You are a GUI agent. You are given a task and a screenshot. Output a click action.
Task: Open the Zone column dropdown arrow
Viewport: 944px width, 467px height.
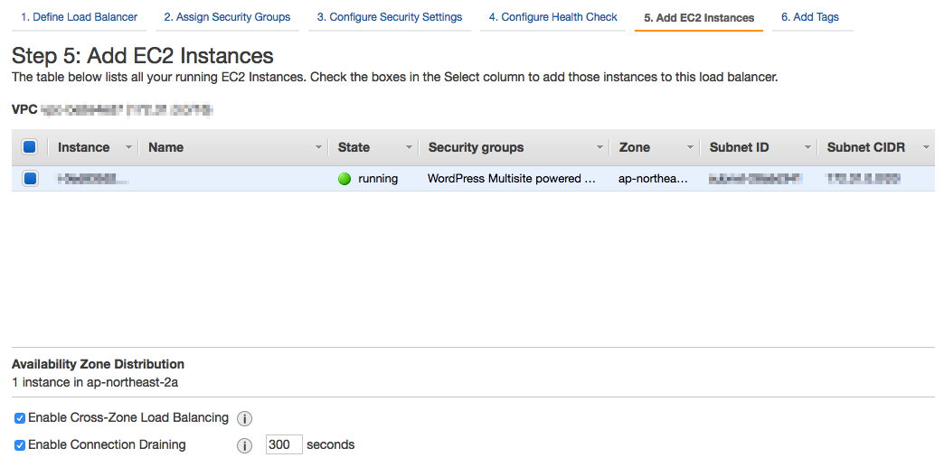point(690,147)
